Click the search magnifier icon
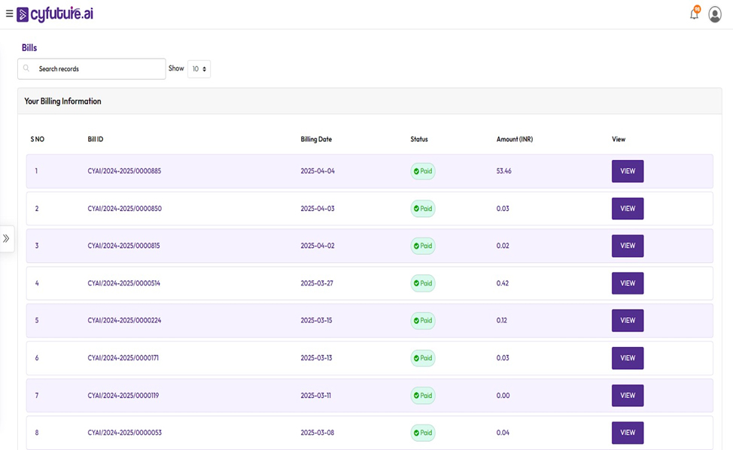This screenshot has height=450, width=733. click(27, 68)
